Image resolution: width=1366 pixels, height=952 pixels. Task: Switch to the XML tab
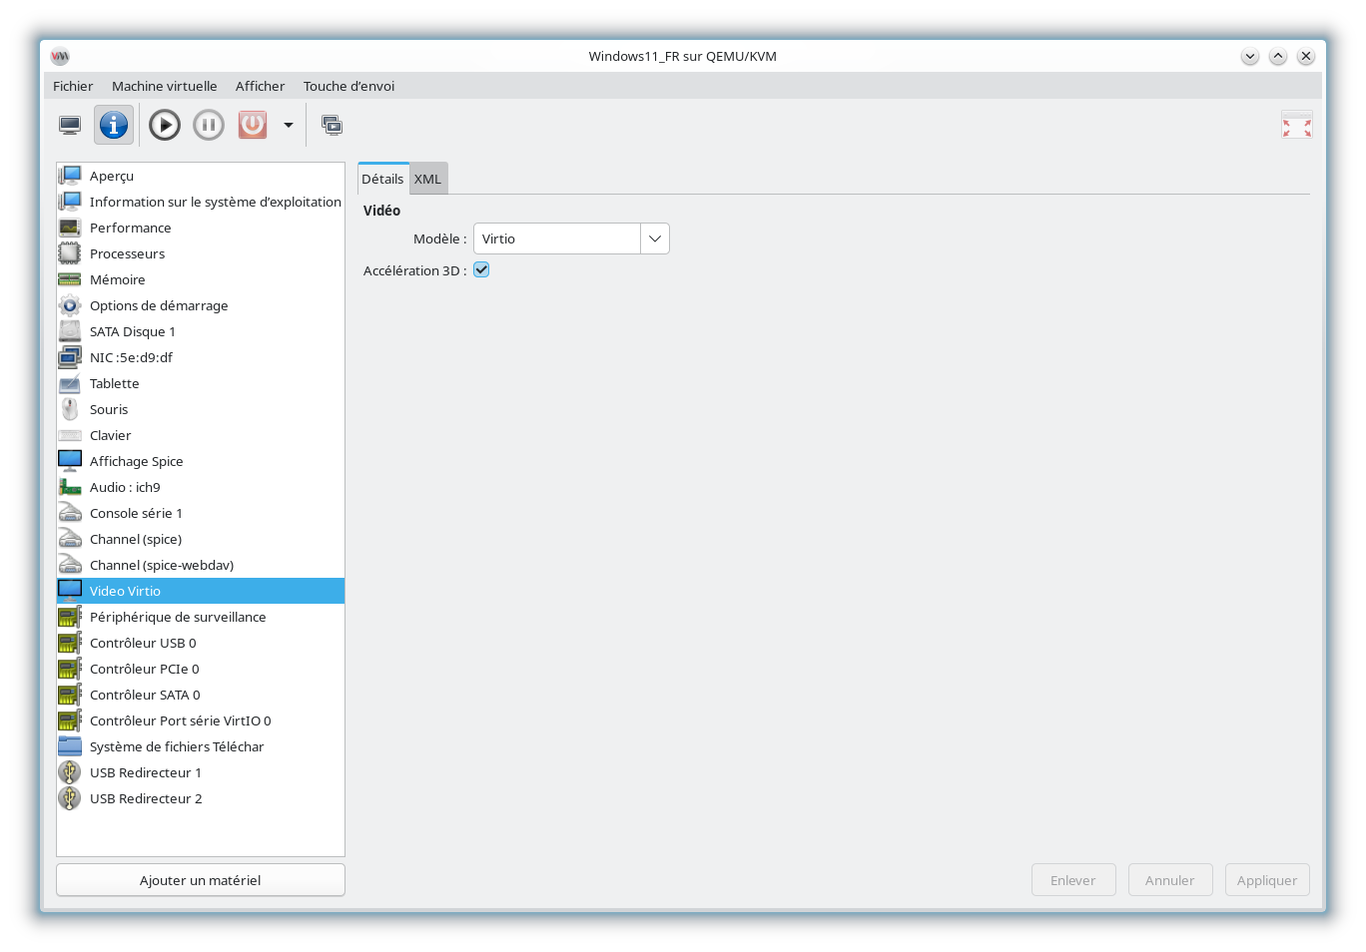point(428,179)
